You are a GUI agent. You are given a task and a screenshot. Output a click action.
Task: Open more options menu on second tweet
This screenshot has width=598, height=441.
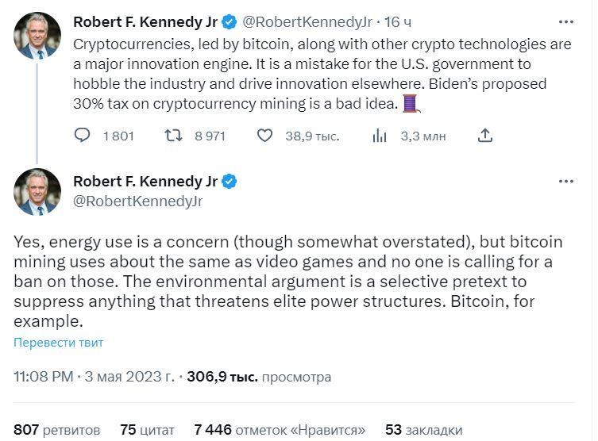pyautogui.click(x=565, y=182)
